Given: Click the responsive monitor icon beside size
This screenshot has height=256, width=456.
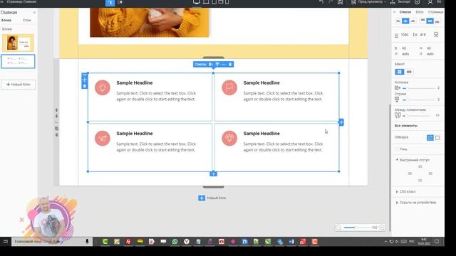Looking at the screenshot, I should pos(436,35).
